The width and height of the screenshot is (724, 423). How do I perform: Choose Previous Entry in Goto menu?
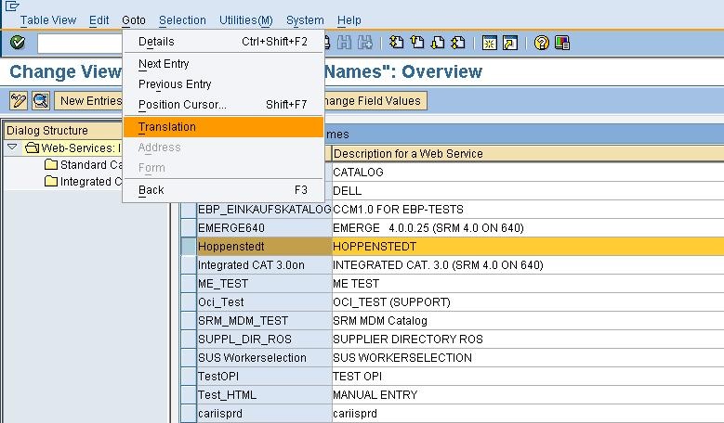point(223,83)
